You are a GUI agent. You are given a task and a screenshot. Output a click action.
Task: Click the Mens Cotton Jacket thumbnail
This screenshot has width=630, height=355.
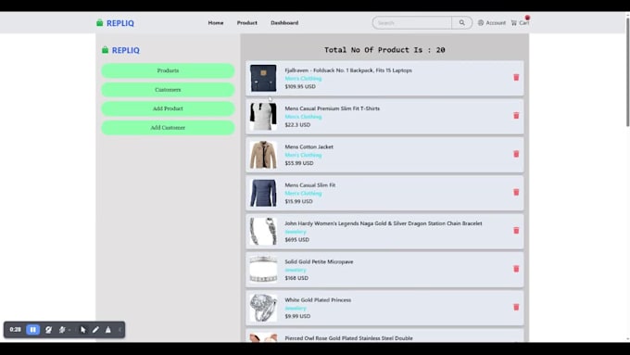[x=263, y=155]
